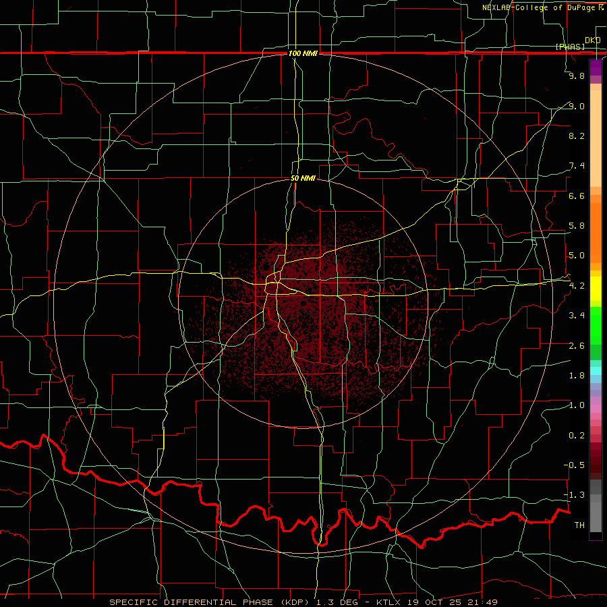This screenshot has width=607, height=607.
Task: Select the 8.2 legend scale value
Action: pos(577,136)
